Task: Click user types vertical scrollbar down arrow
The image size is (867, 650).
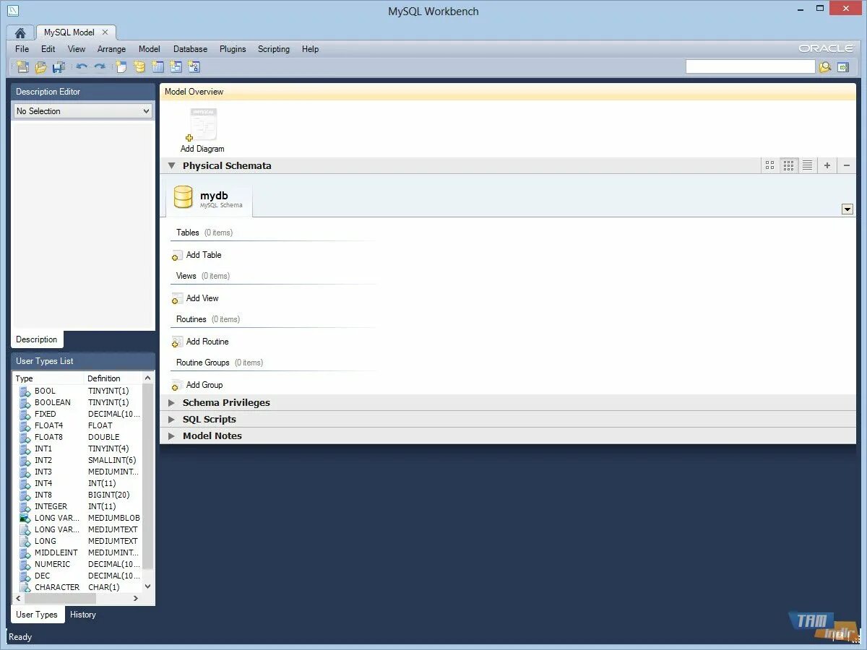Action: [148, 586]
